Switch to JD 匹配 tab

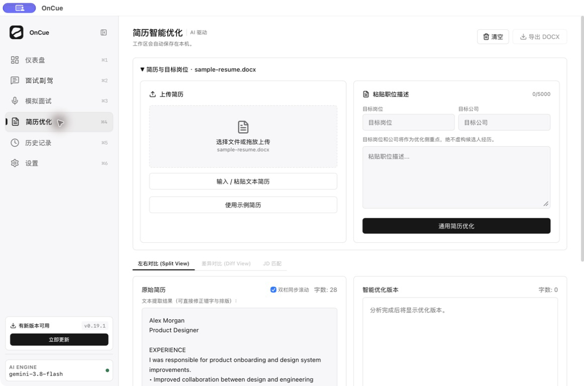click(272, 263)
